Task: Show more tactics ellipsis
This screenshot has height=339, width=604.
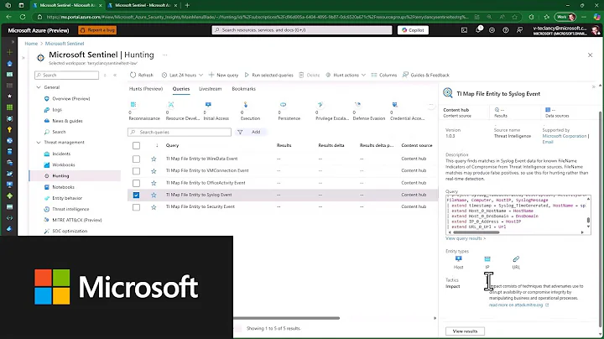Action: coord(431,105)
